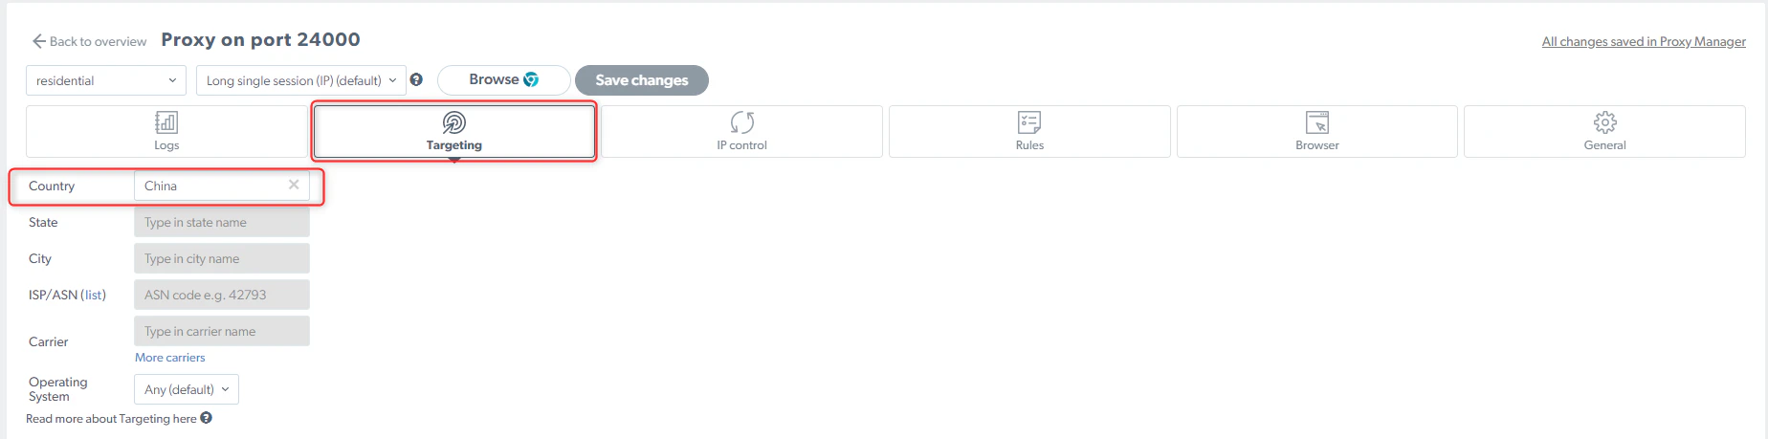Viewport: 1768px width, 439px height.
Task: Expand Long single session dropdown
Action: 301,80
